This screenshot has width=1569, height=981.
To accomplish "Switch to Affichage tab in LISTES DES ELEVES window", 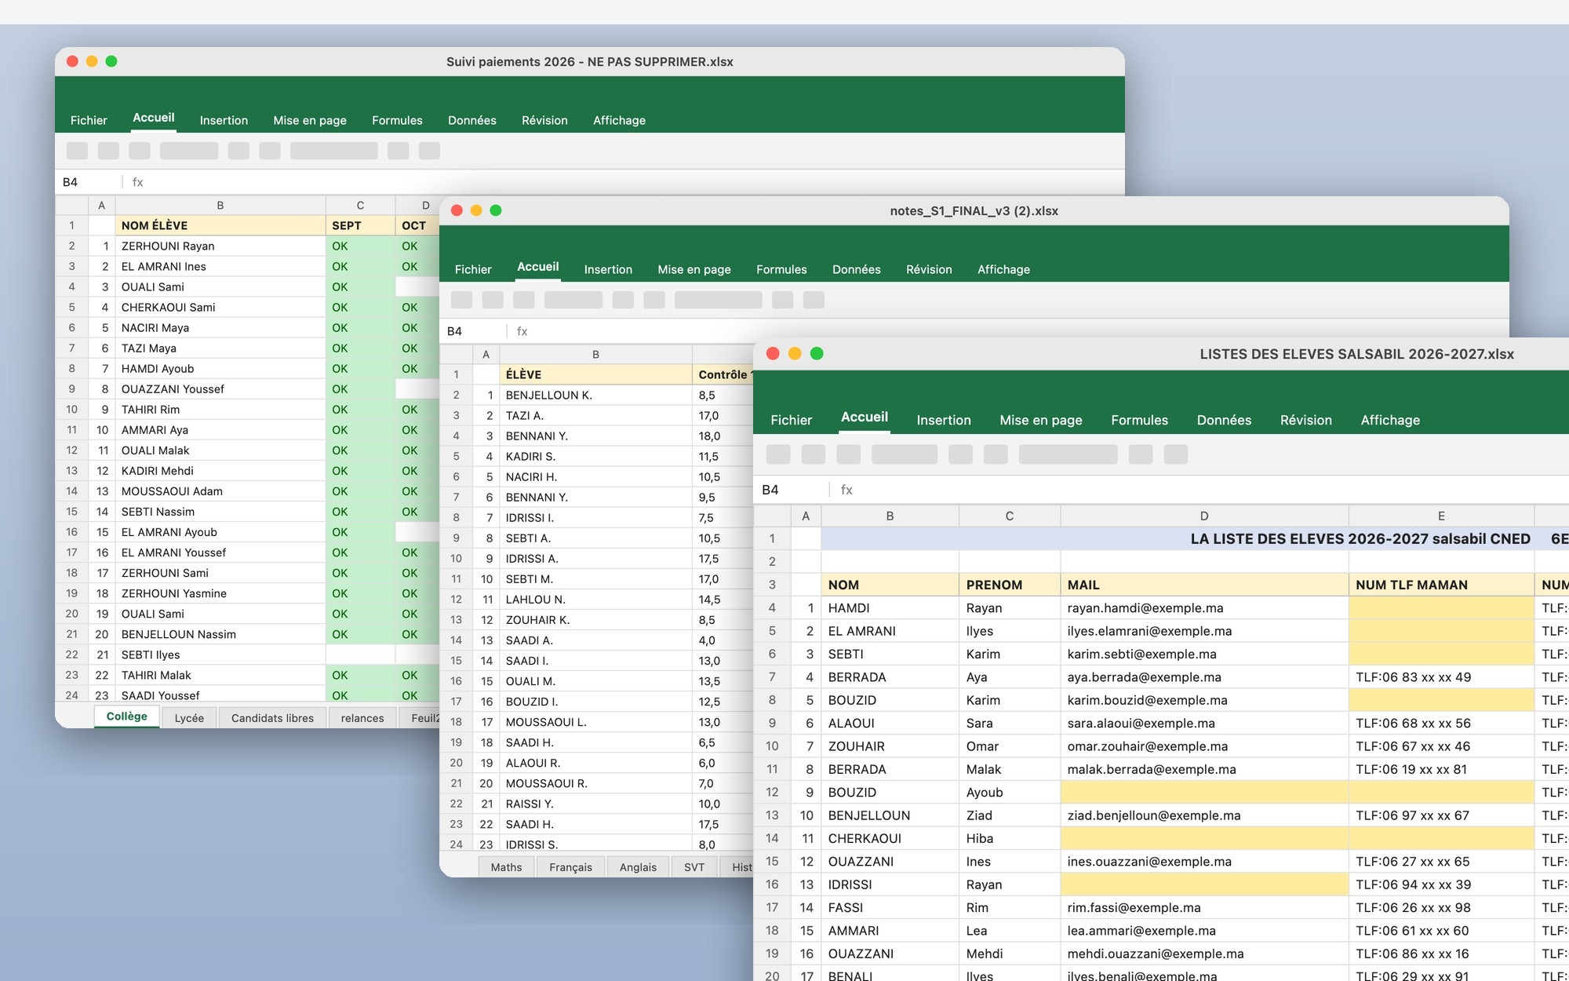I will click(x=1390, y=420).
